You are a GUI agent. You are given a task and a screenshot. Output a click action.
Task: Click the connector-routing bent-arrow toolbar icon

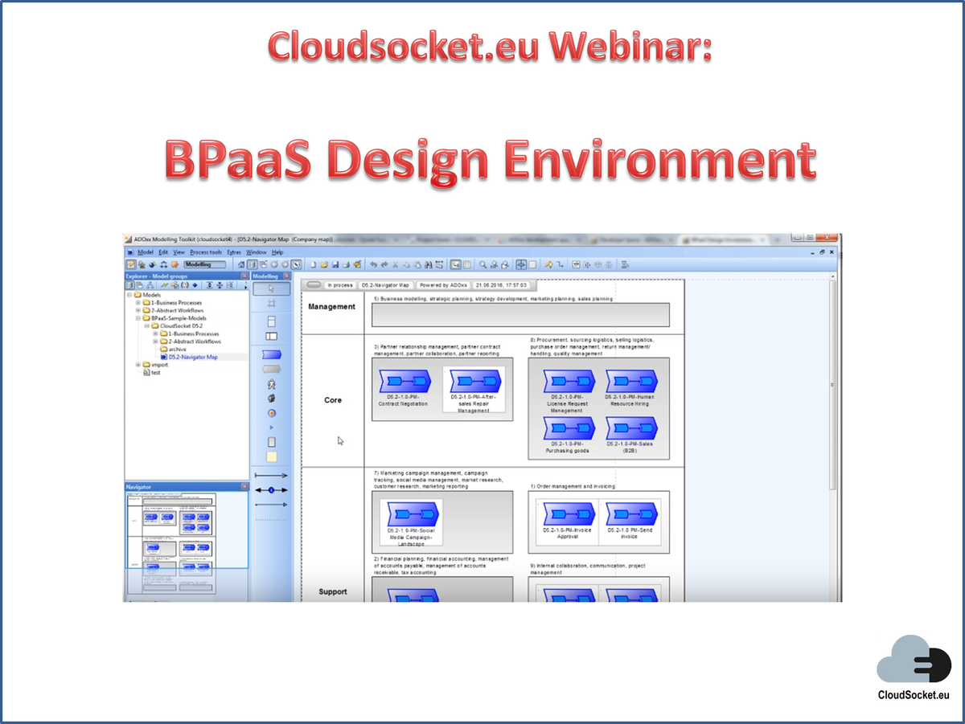pyautogui.click(x=560, y=264)
